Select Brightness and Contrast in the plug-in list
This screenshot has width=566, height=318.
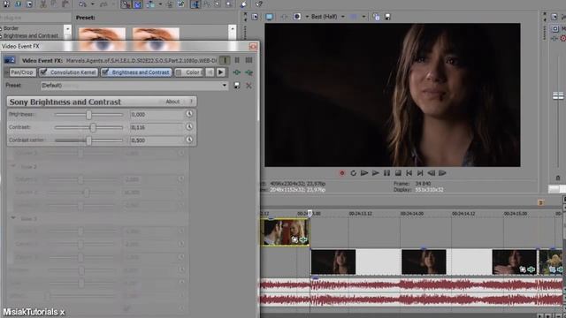[x=31, y=35]
